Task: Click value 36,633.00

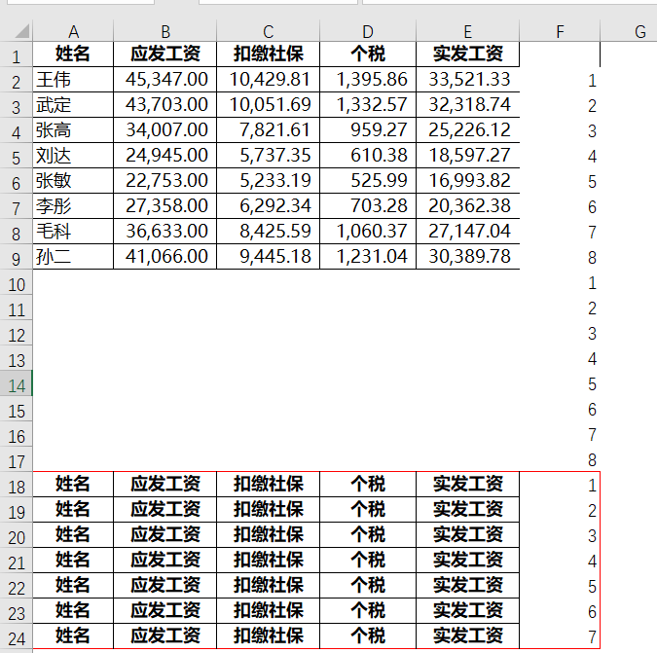Action: pos(165,232)
